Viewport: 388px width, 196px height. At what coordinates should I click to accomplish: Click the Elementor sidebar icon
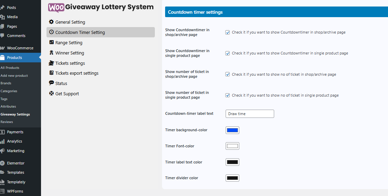(x=2, y=163)
